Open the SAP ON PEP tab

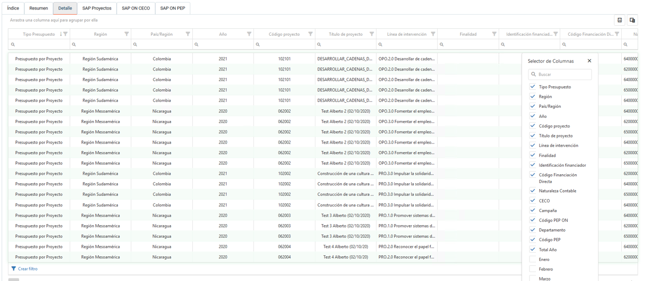(x=173, y=9)
